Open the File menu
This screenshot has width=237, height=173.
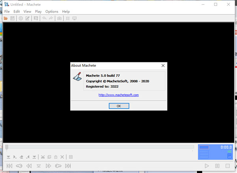pos(7,11)
